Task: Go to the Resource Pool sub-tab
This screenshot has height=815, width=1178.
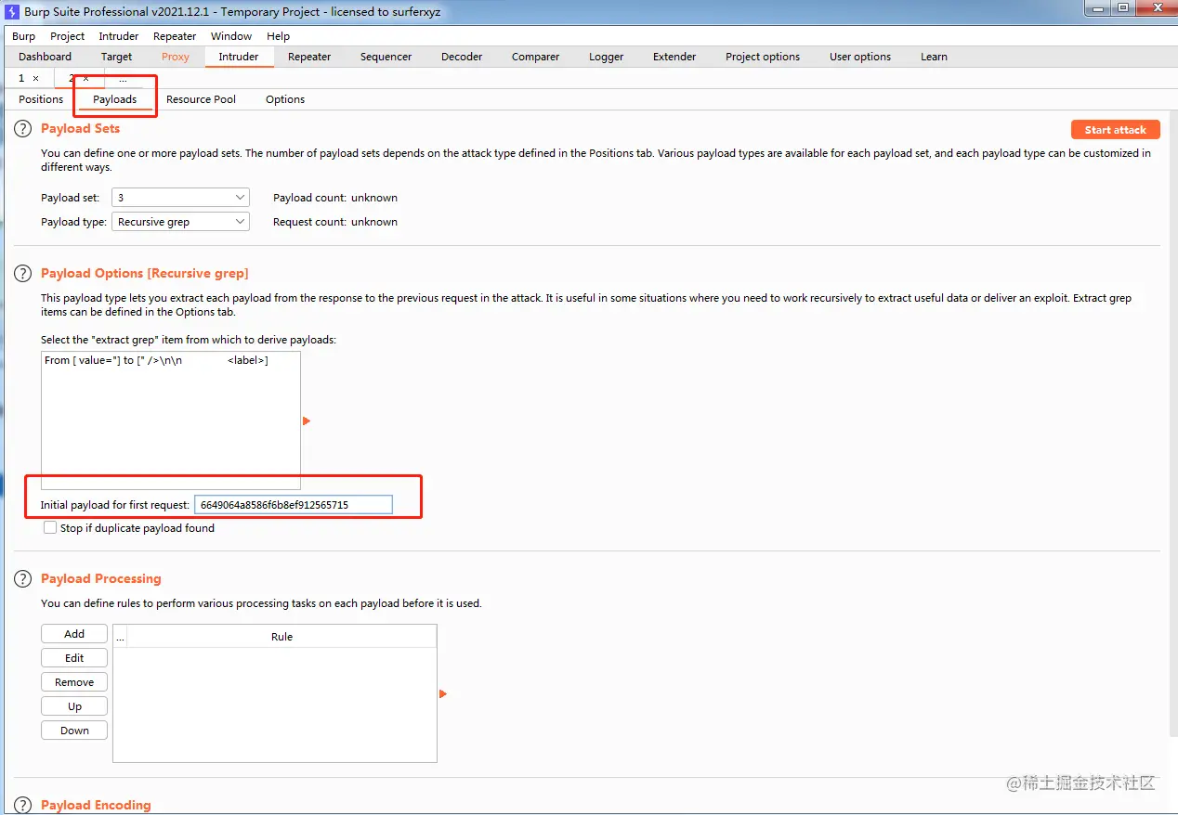Action: [201, 99]
